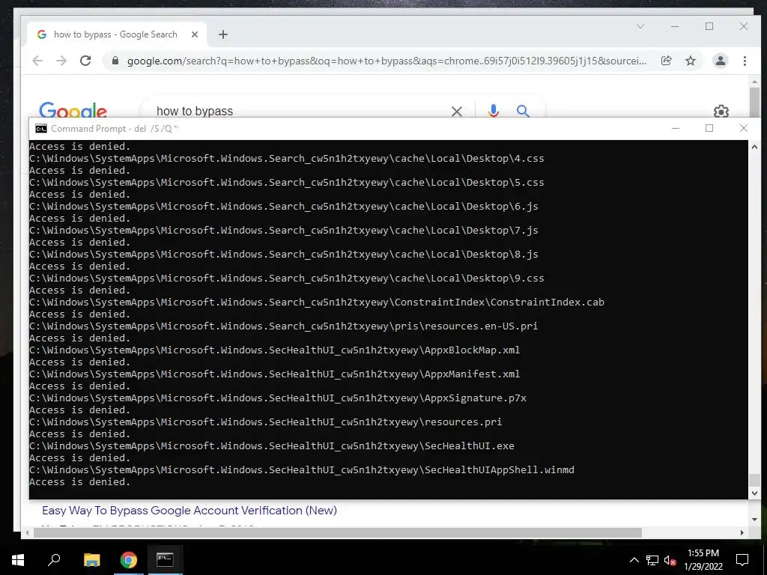Click the Google logo

73,110
